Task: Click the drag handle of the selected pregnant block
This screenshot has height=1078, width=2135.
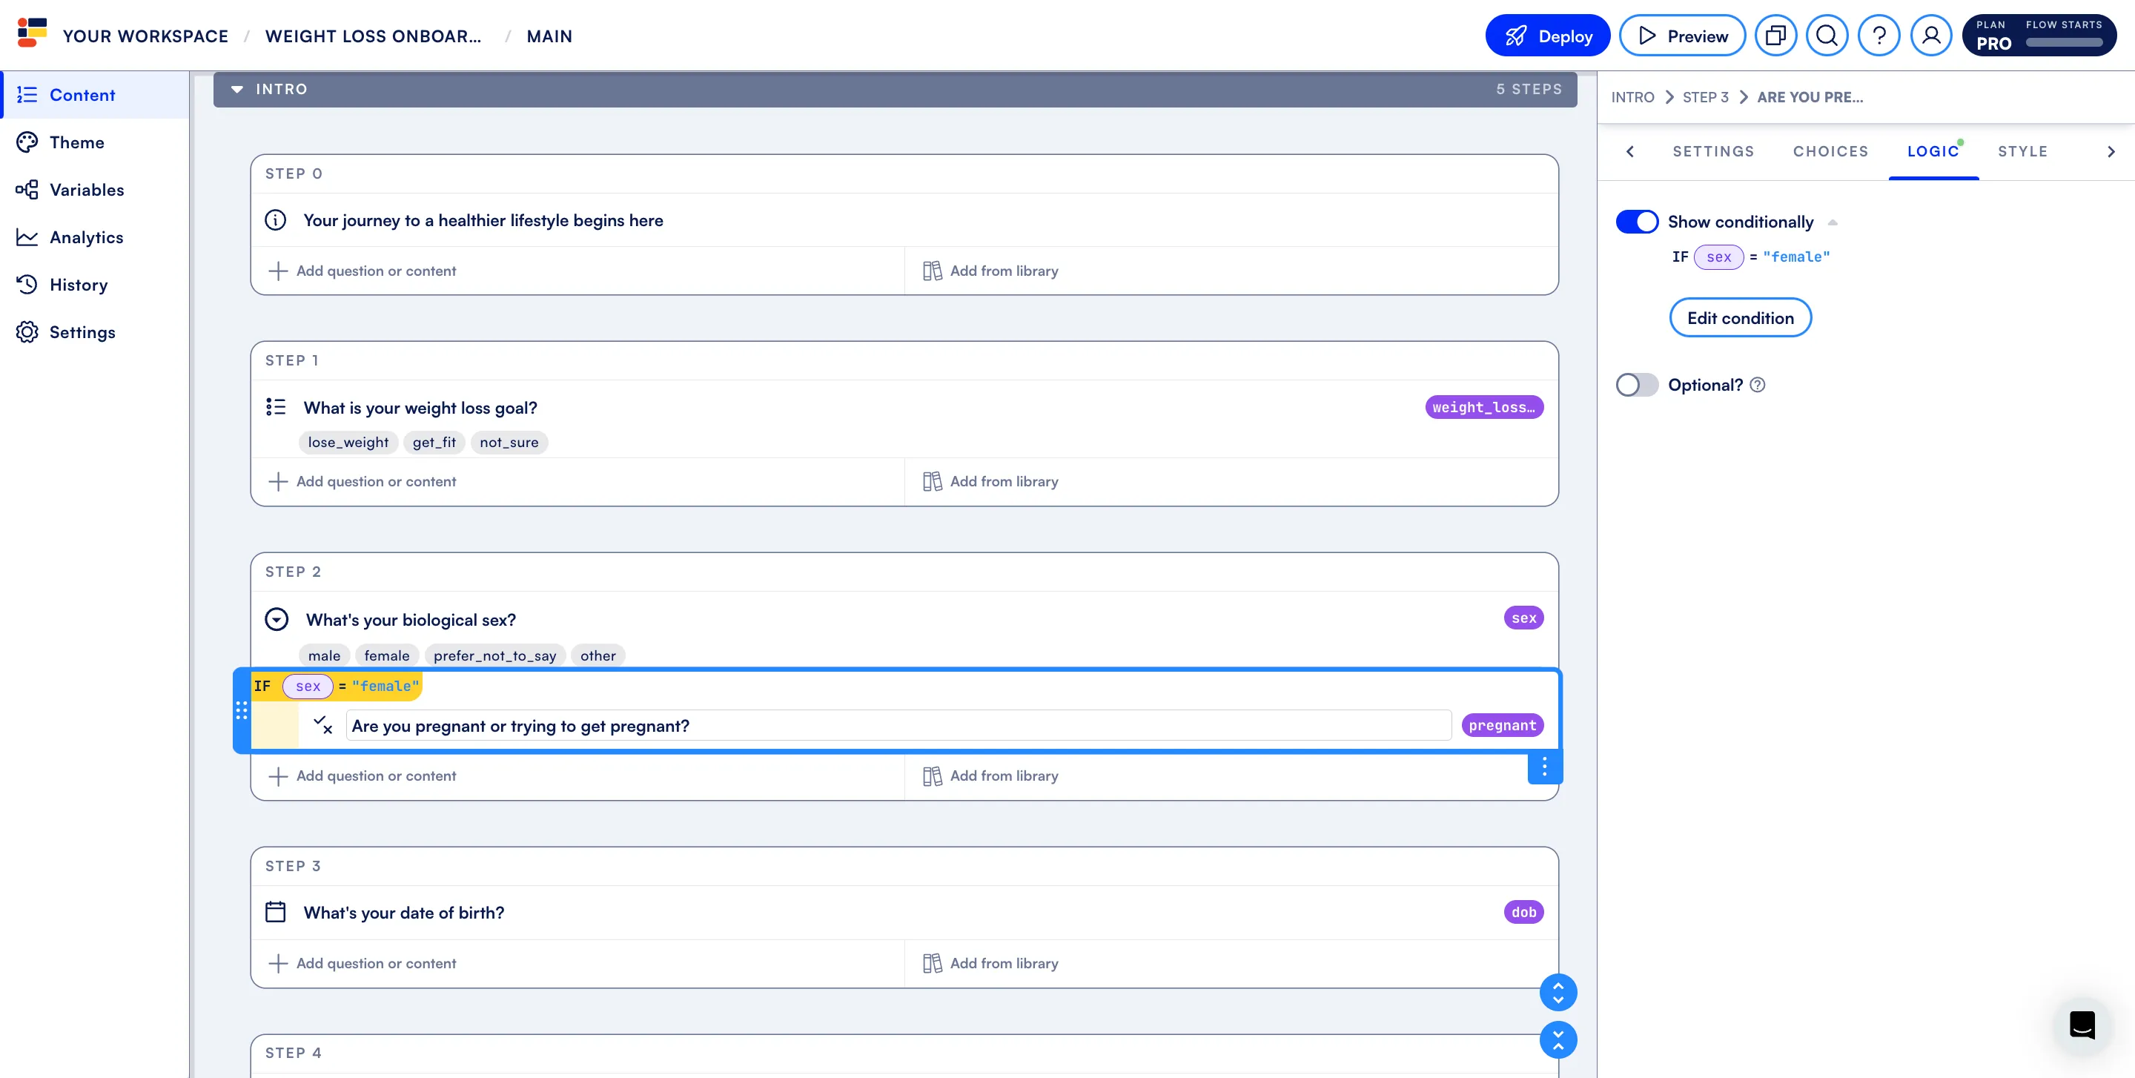Action: point(241,711)
